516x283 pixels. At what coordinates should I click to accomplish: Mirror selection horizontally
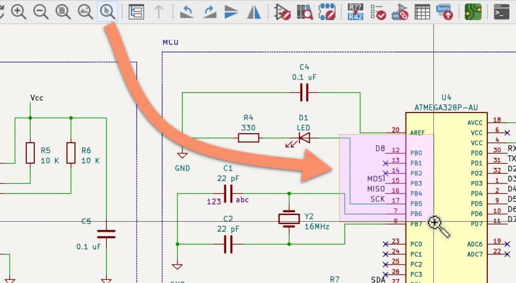pos(254,12)
